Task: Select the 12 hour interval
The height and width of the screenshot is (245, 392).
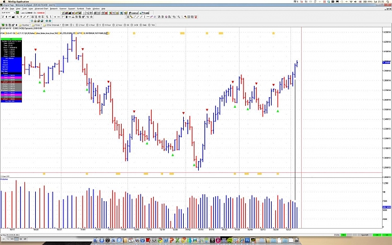Action: [x=117, y=25]
